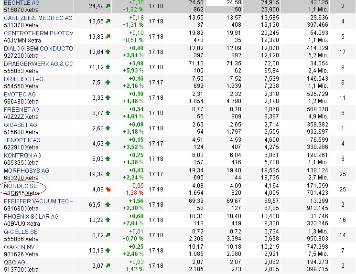
Task: Click up arrow beside GIGASET price 2,63
Action: click(108, 128)
